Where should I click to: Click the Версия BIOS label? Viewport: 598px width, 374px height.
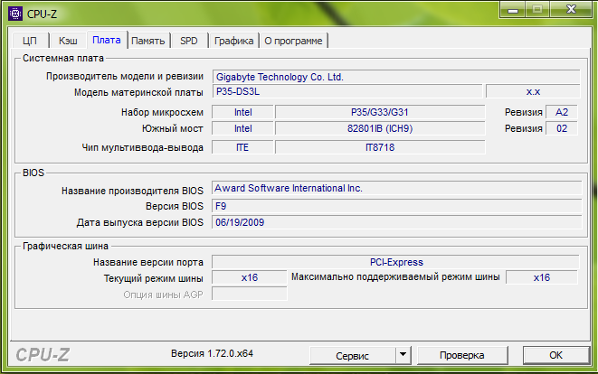[175, 207]
